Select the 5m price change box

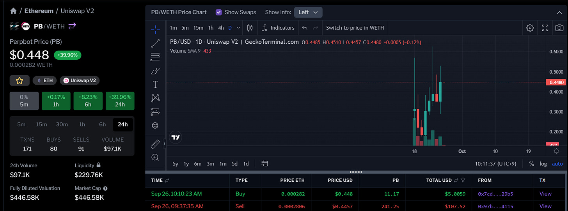click(24, 101)
